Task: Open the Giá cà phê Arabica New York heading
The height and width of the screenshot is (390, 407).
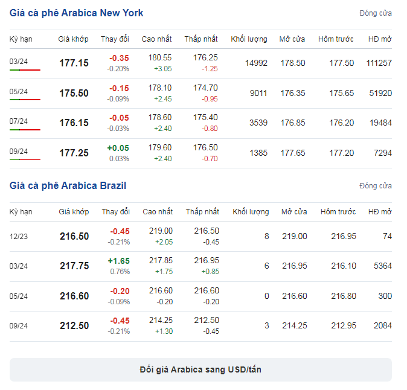Action: click(76, 13)
